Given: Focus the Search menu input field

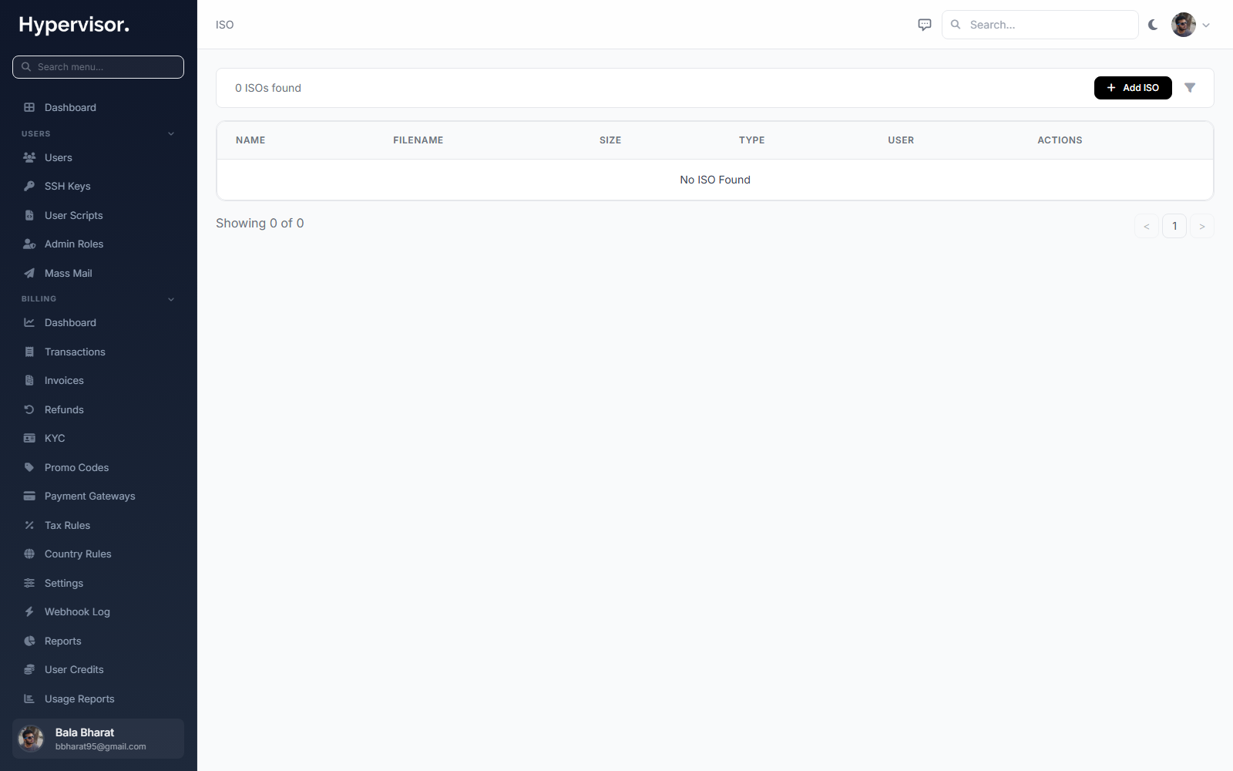Looking at the screenshot, I should coord(99,67).
